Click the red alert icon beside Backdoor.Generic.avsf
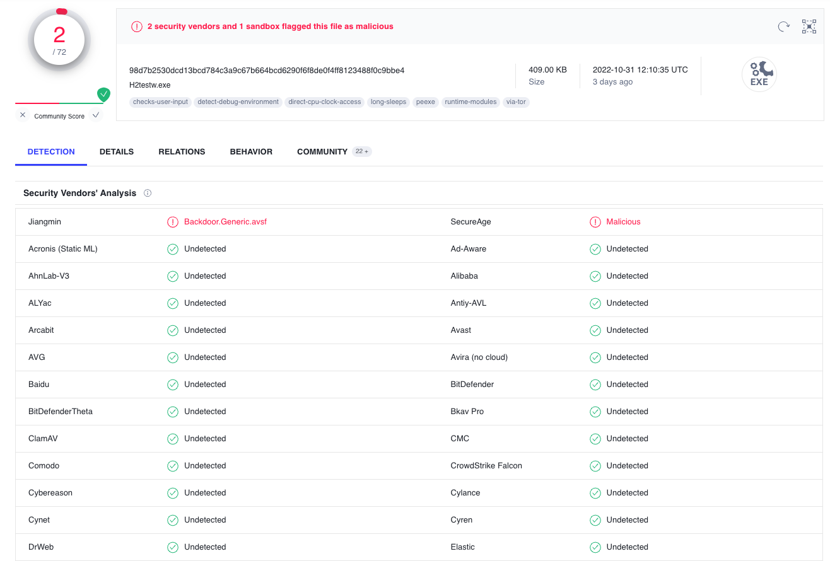 173,222
